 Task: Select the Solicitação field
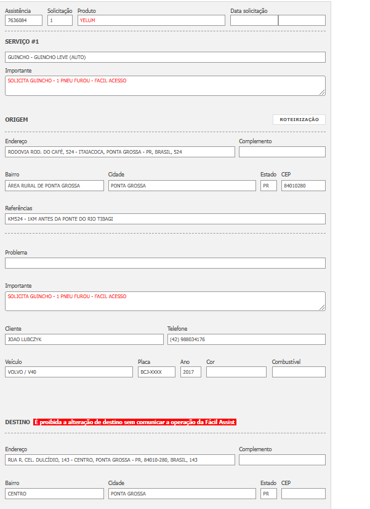pos(60,20)
